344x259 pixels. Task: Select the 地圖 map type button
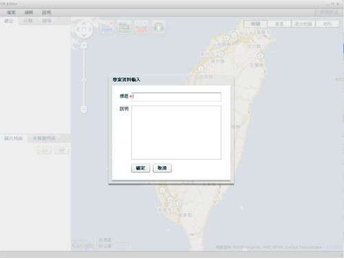tap(255, 24)
